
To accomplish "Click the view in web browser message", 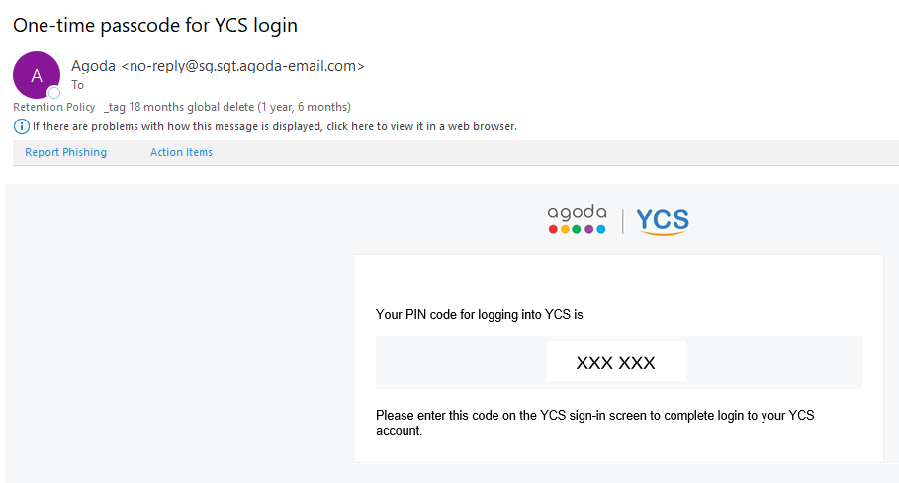I will click(275, 126).
